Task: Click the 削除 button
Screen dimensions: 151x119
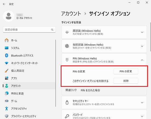Action: (x=126, y=81)
